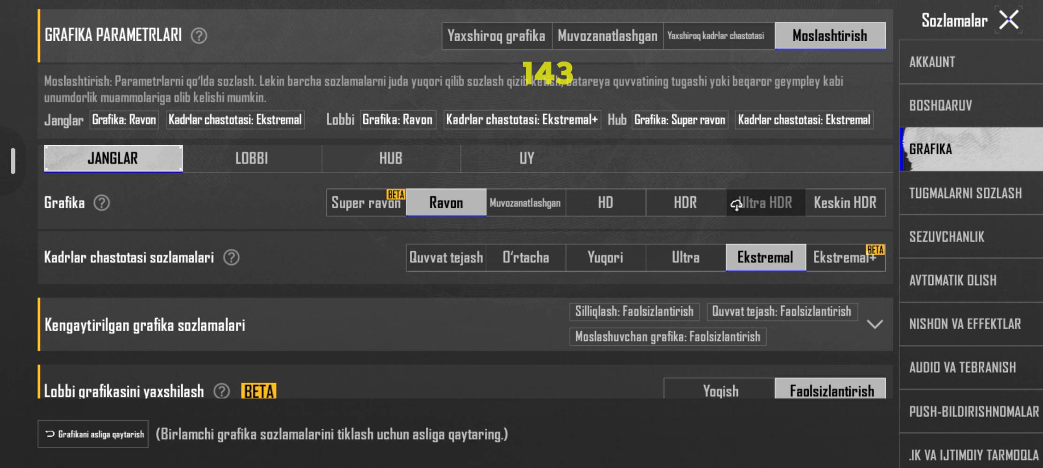Set graphics quality to HD
The width and height of the screenshot is (1043, 468).
(606, 202)
